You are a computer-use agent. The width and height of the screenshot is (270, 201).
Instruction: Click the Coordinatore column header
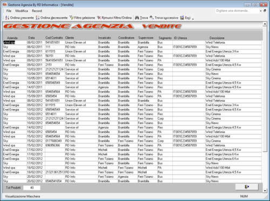(126, 38)
